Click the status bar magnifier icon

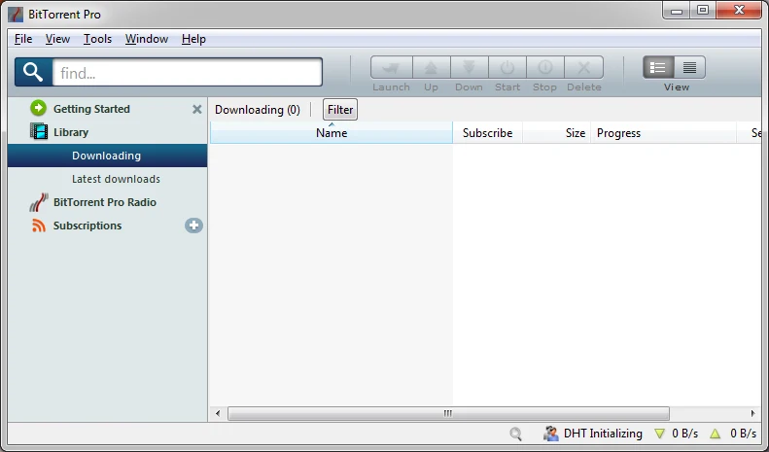[515, 434]
